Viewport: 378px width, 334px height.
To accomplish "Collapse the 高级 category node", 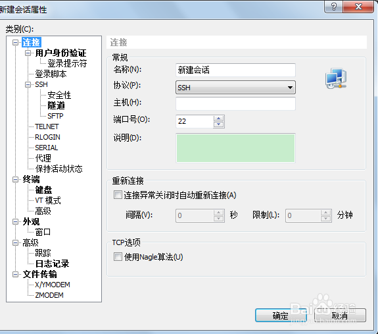I will coord(15,242).
